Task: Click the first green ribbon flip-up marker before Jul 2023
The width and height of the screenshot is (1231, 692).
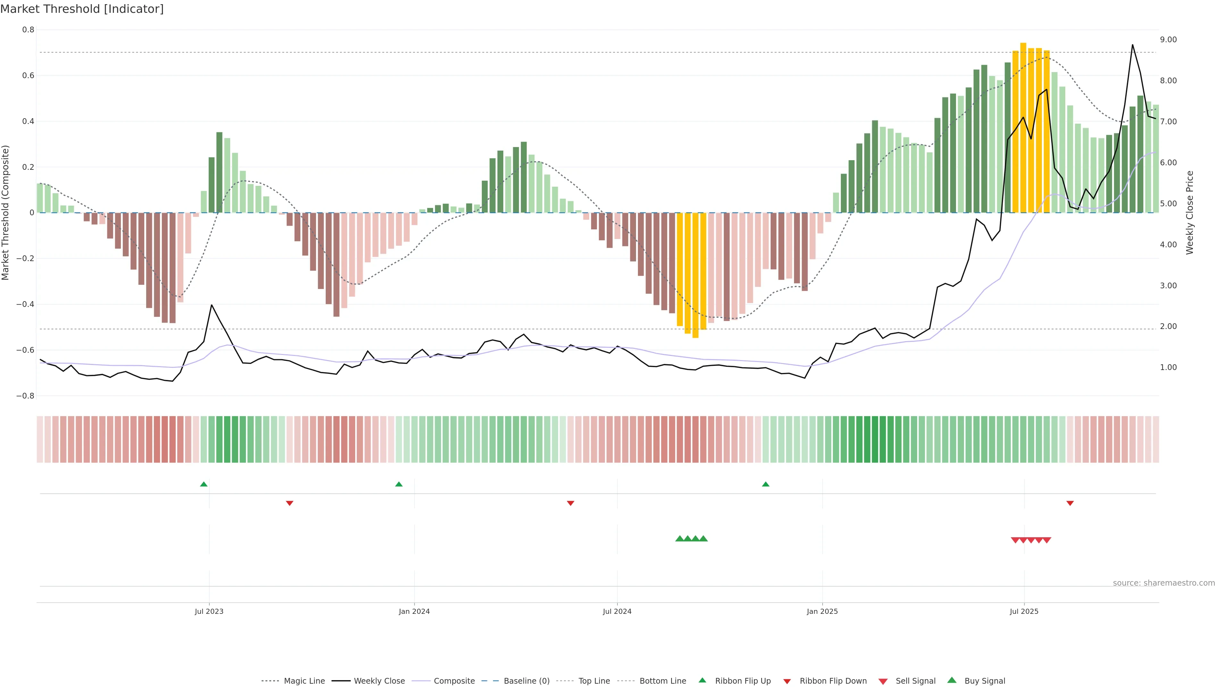Action: pos(204,484)
